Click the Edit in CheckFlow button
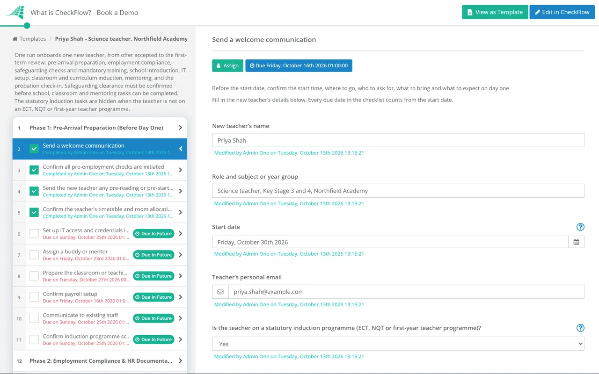This screenshot has width=599, height=374. pos(562,12)
